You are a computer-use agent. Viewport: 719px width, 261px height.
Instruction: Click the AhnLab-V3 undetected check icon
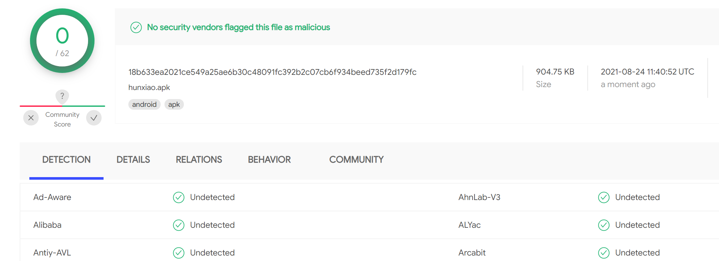click(x=604, y=197)
